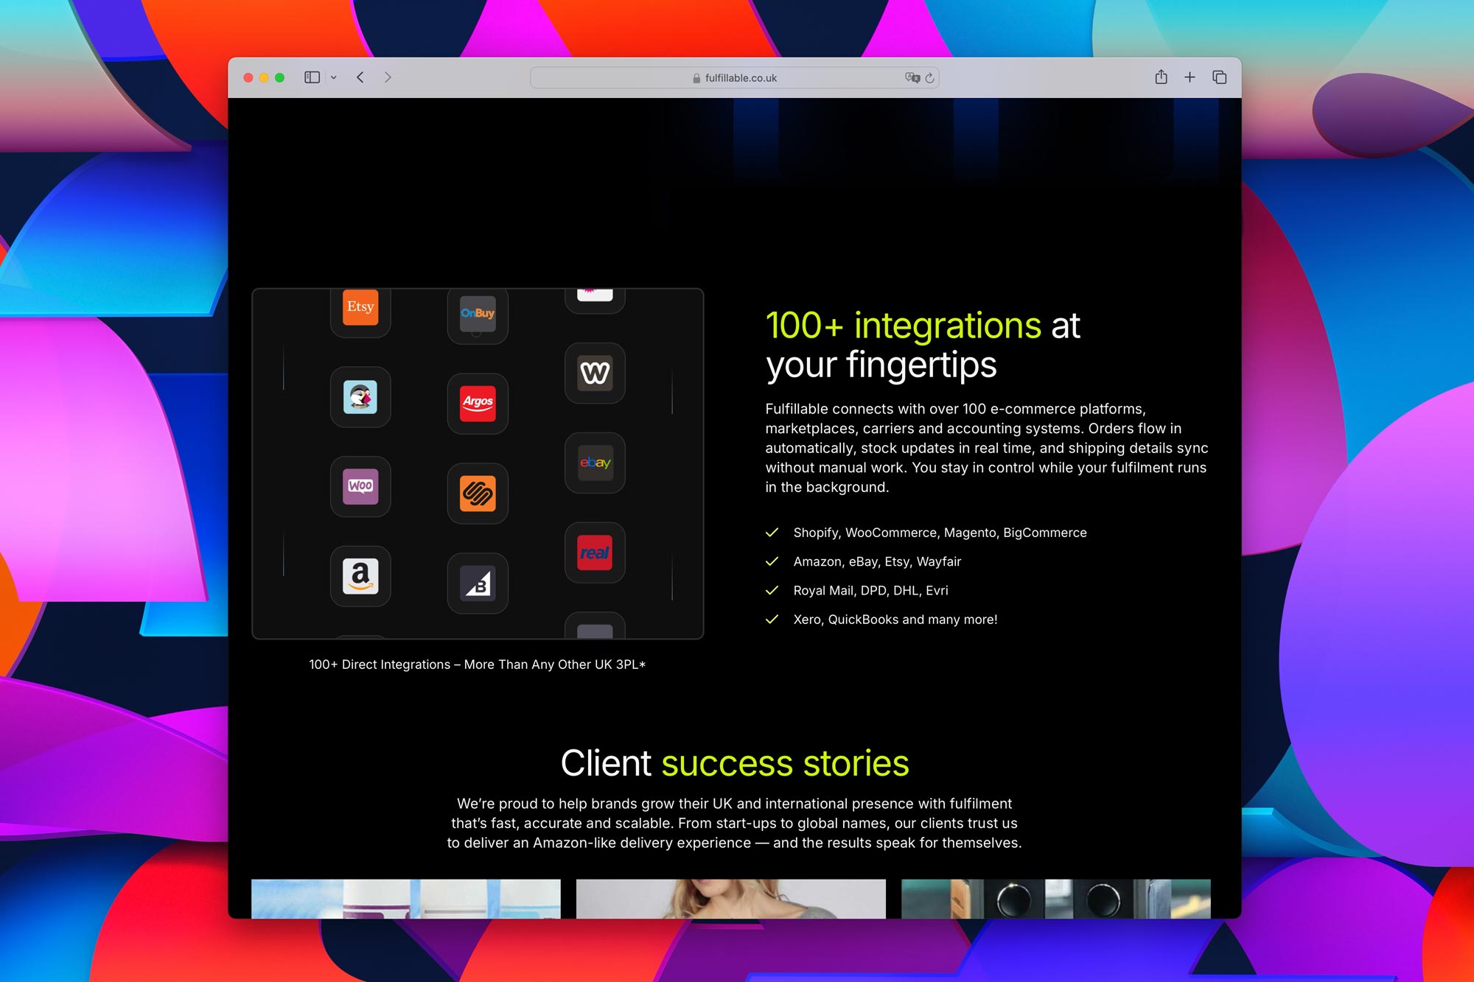Screen dimensions: 1474x982
Task: Click the translate icon in address bar
Action: point(912,77)
